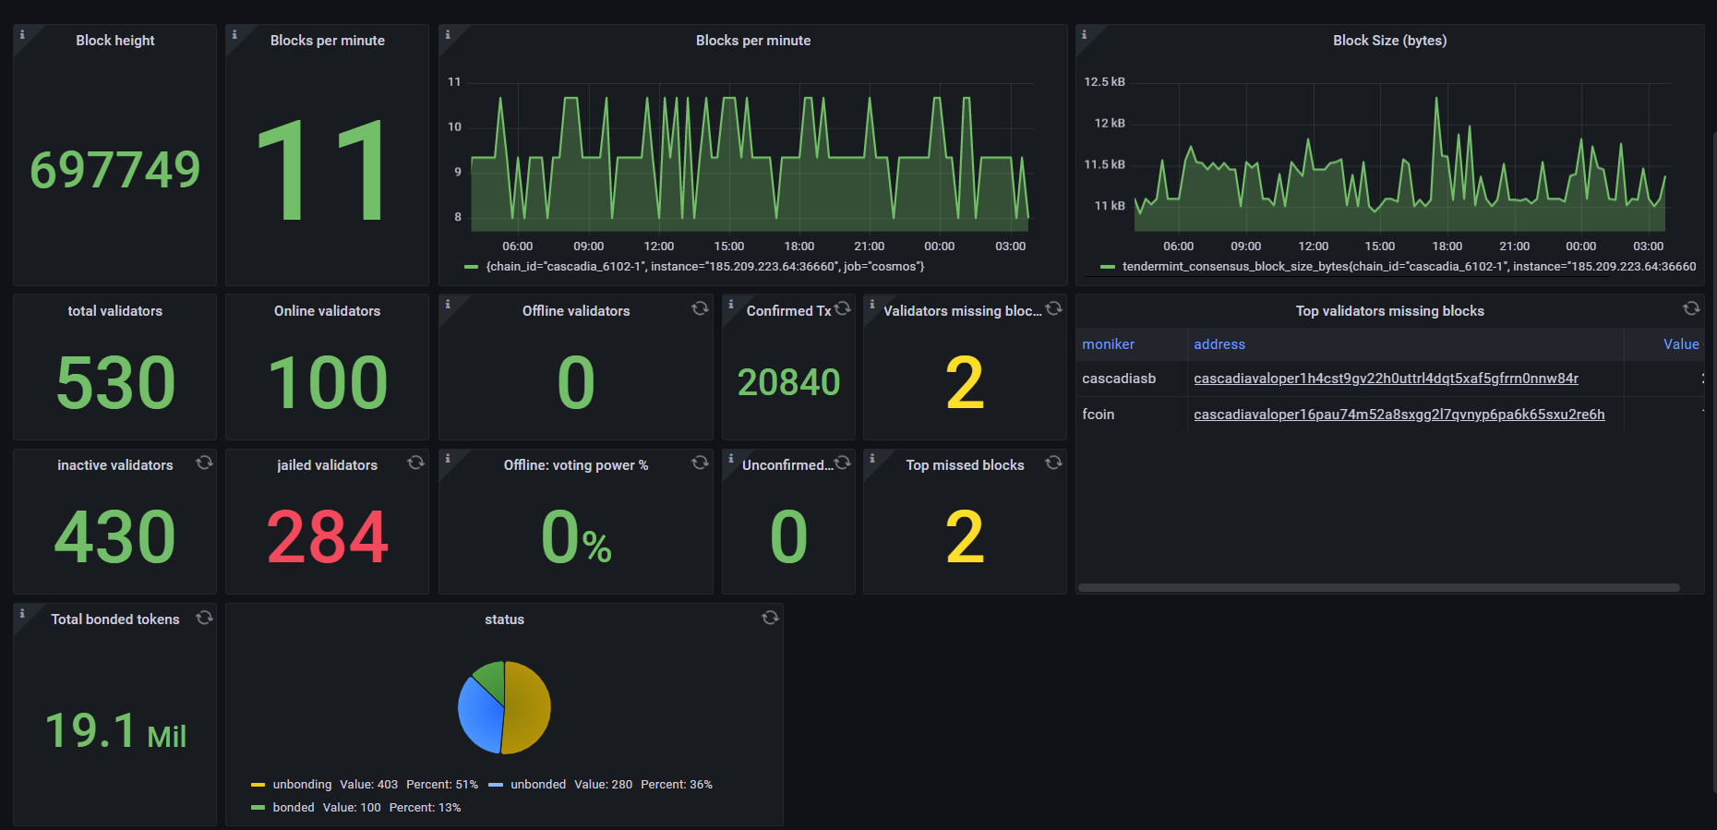Click refresh icon on Top validators missing blocks

[1691, 308]
